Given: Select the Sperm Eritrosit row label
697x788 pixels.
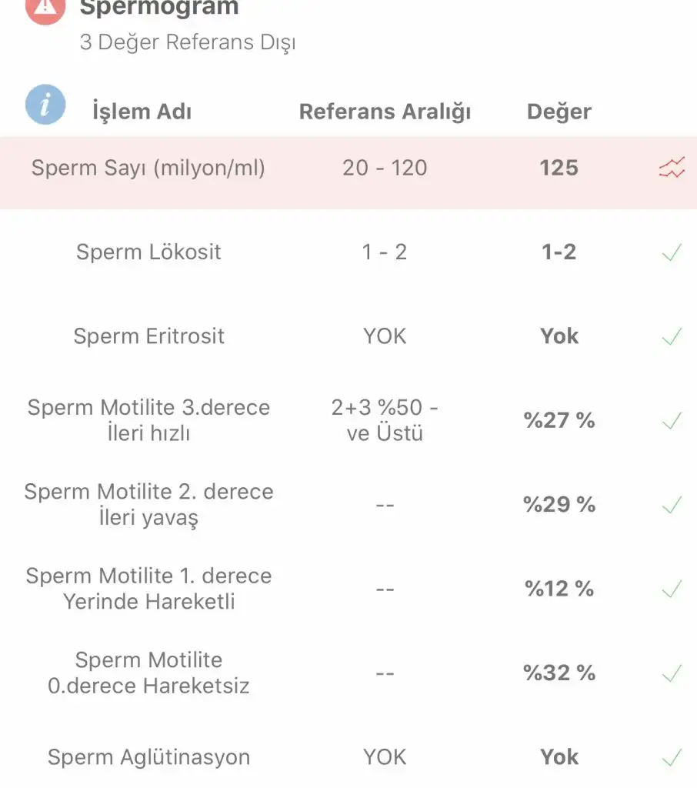Looking at the screenshot, I should pyautogui.click(x=149, y=336).
